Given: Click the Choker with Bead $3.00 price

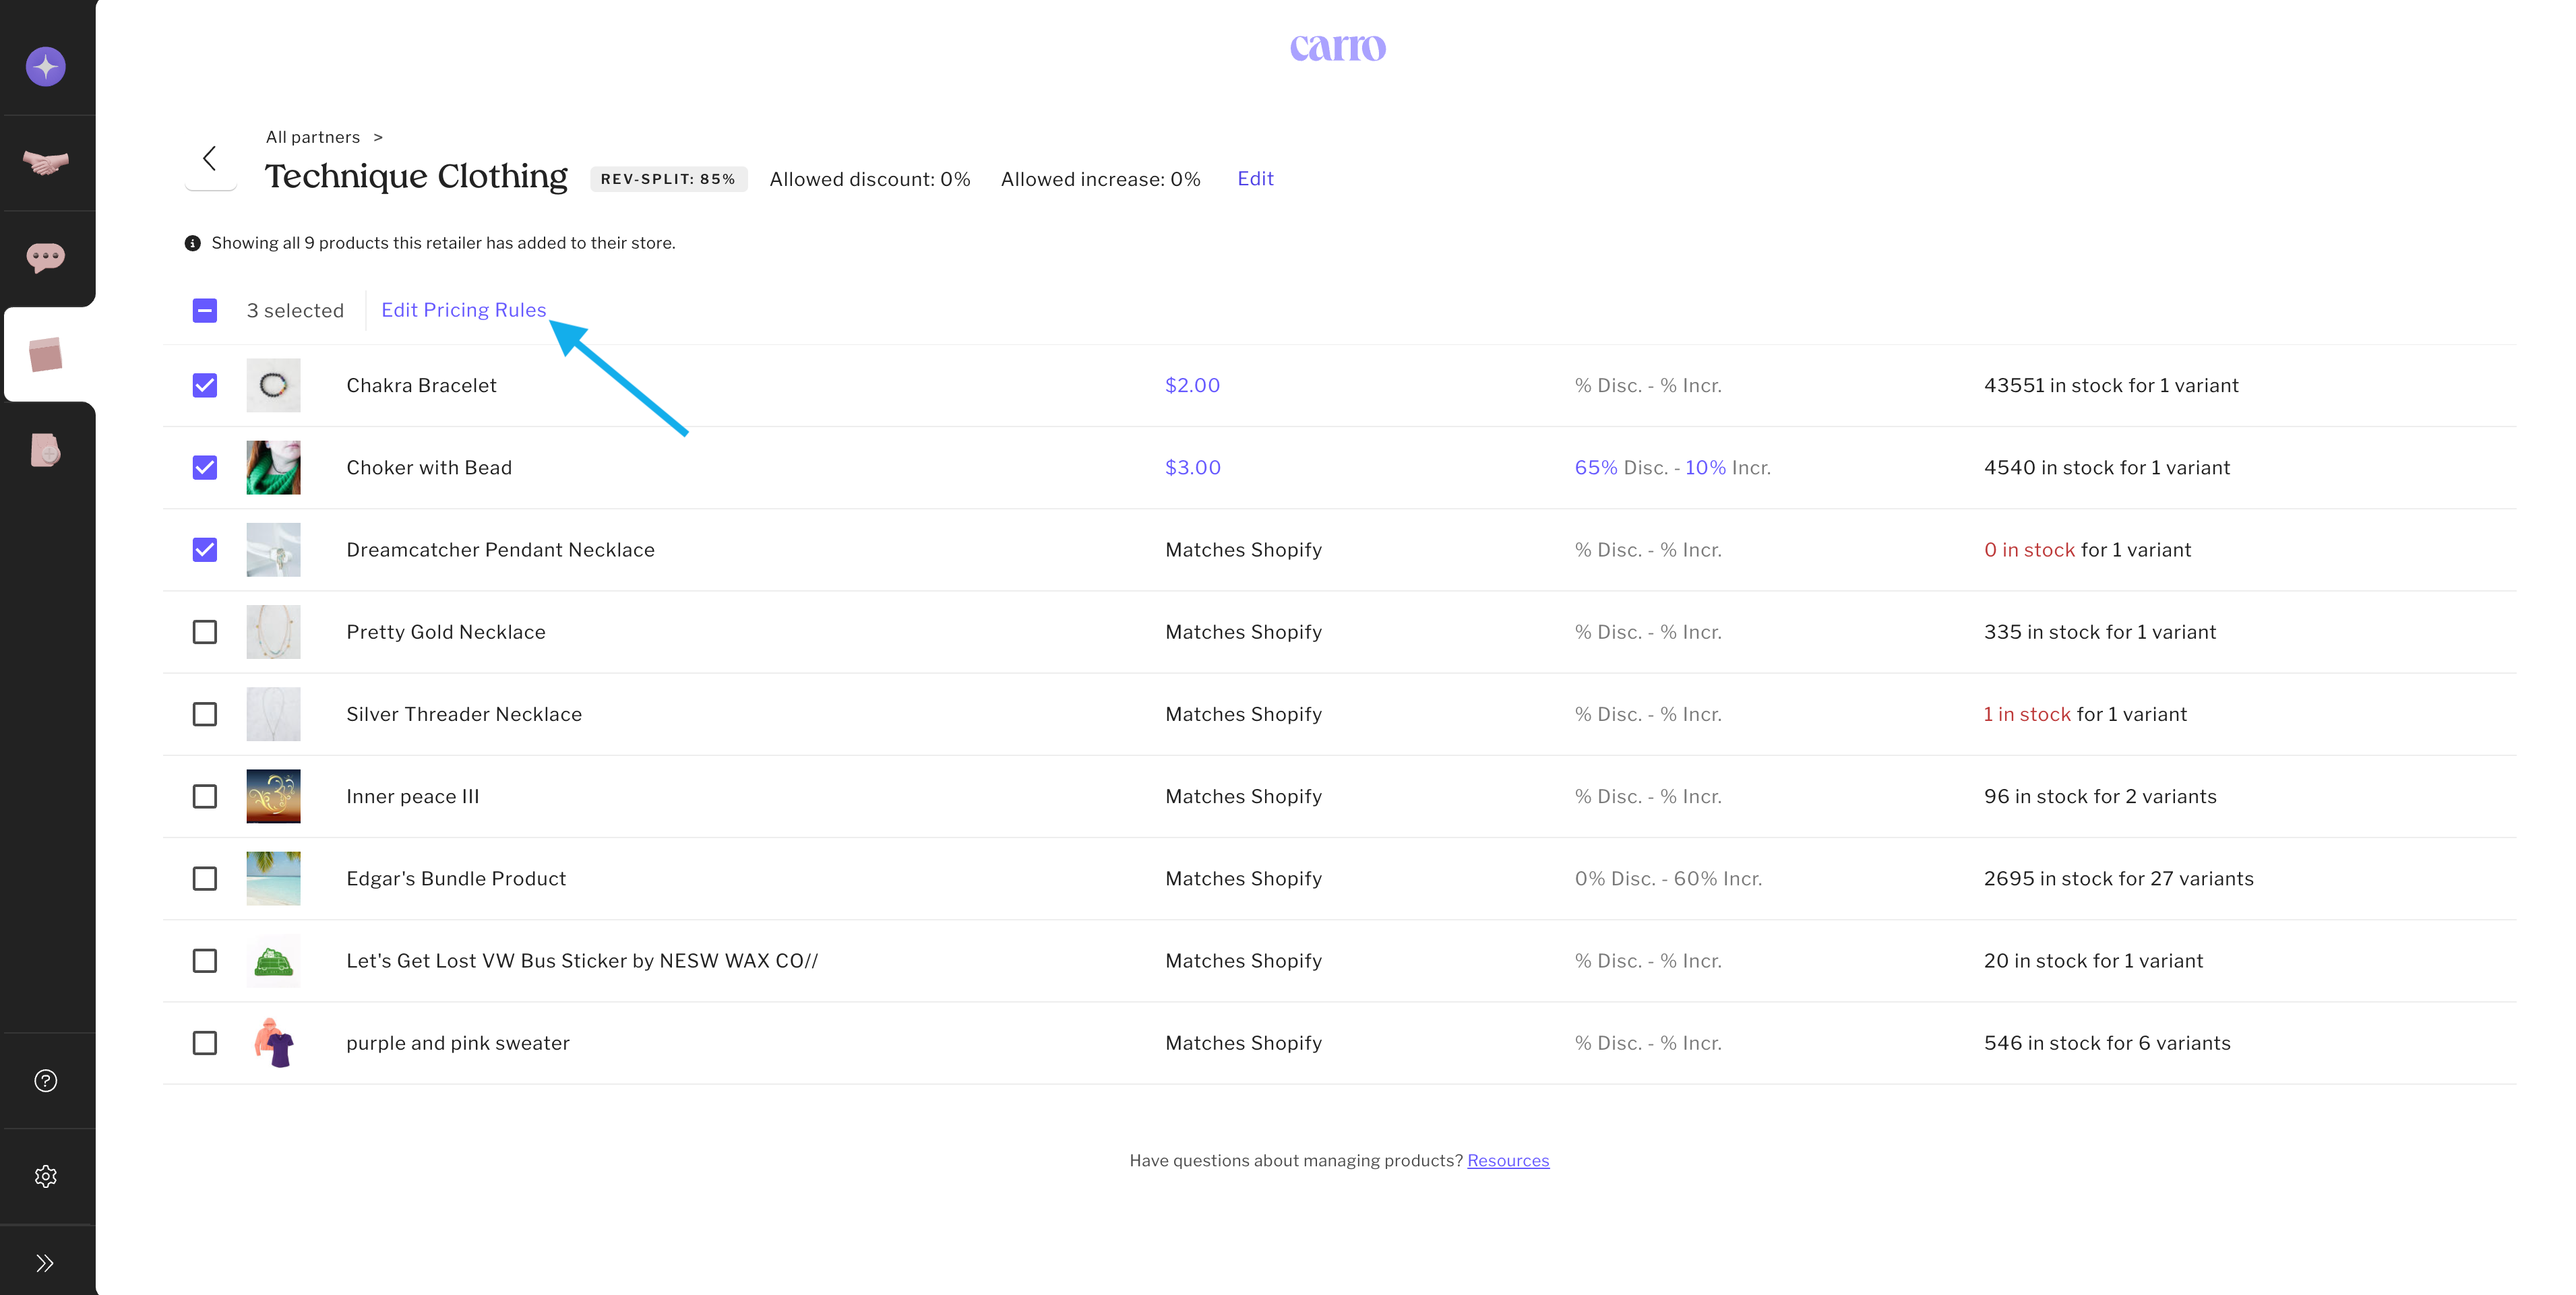Looking at the screenshot, I should (x=1192, y=468).
